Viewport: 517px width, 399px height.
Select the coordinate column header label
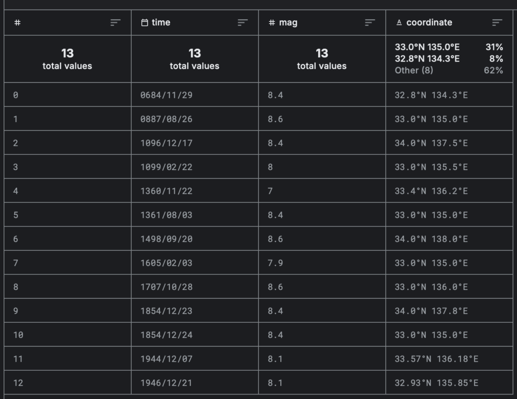(x=429, y=23)
